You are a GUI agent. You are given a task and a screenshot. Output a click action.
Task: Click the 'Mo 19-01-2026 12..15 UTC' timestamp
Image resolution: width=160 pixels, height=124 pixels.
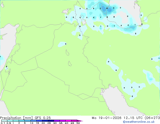pos(117,118)
